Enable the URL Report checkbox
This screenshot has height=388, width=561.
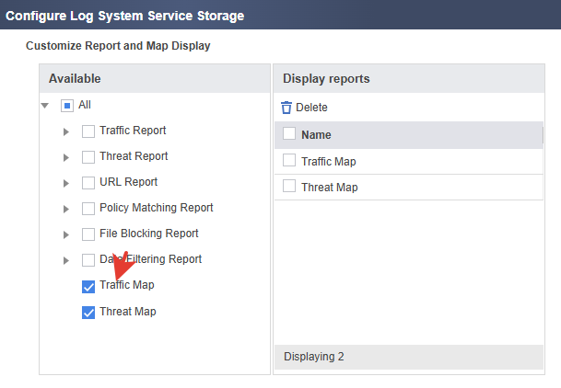(88, 183)
